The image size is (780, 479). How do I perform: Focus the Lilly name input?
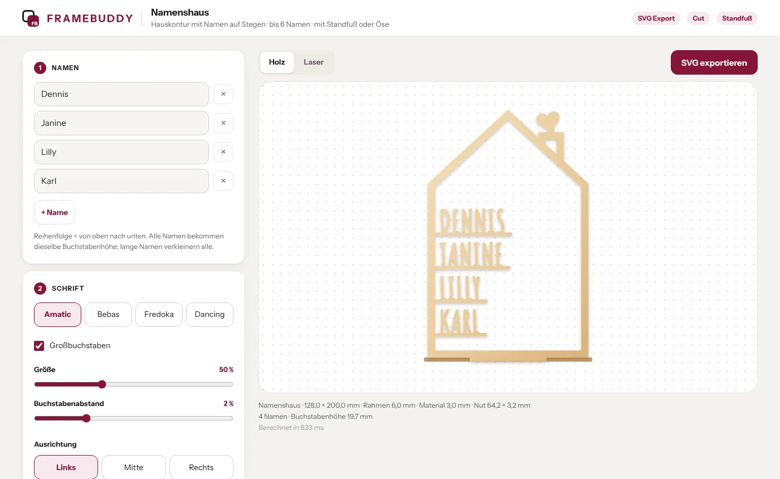pos(121,152)
